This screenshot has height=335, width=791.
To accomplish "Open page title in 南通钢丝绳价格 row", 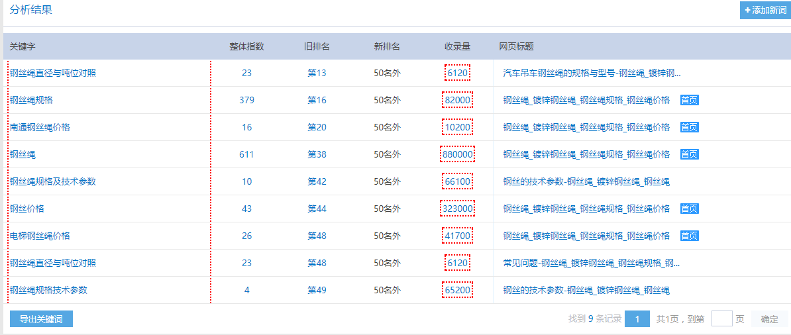I will pyautogui.click(x=587, y=127).
